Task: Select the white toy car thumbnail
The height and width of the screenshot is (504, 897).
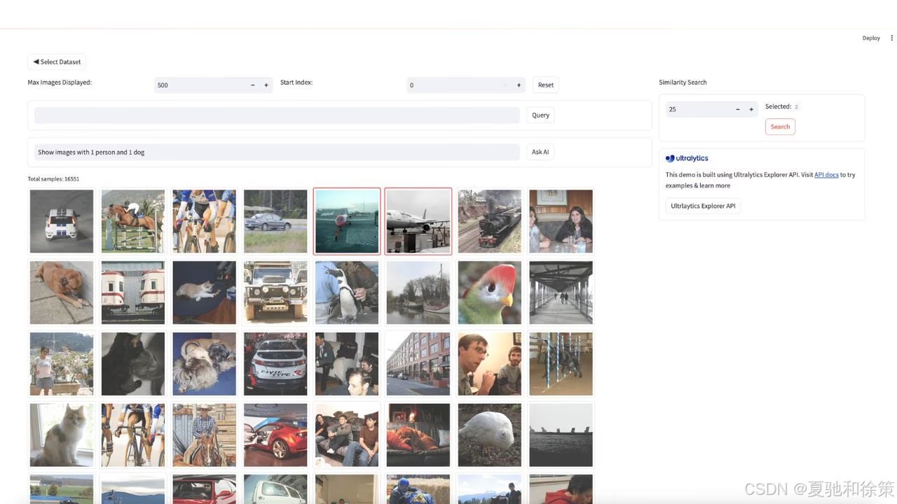Action: (62, 221)
